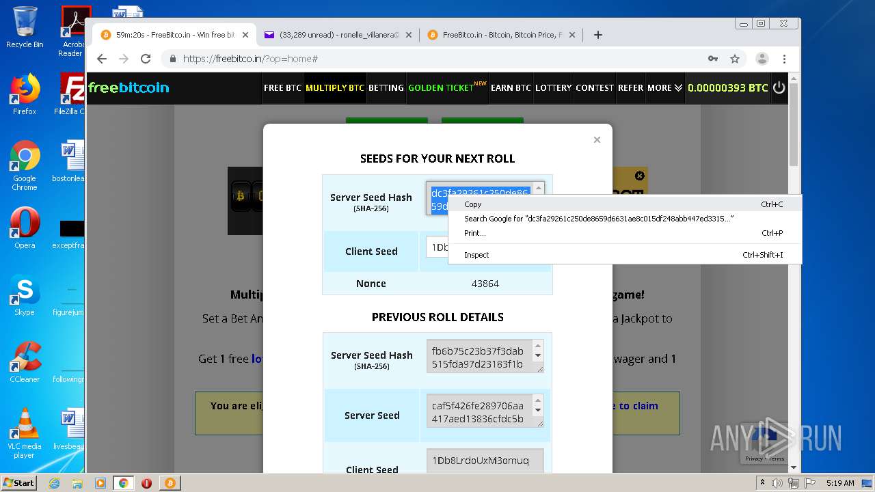Close the seeds dialog with the X
This screenshot has height=492, width=875.
pos(597,139)
